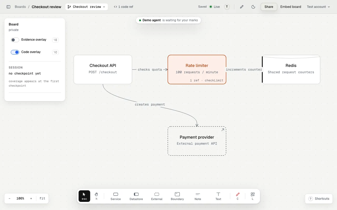Image resolution: width=337 pixels, height=210 pixels.
Task: Click the Share button
Action: click(x=269, y=7)
